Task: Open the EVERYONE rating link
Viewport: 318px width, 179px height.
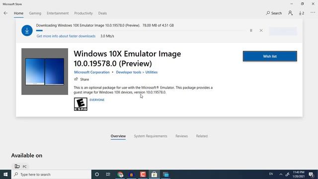Action: point(97,100)
